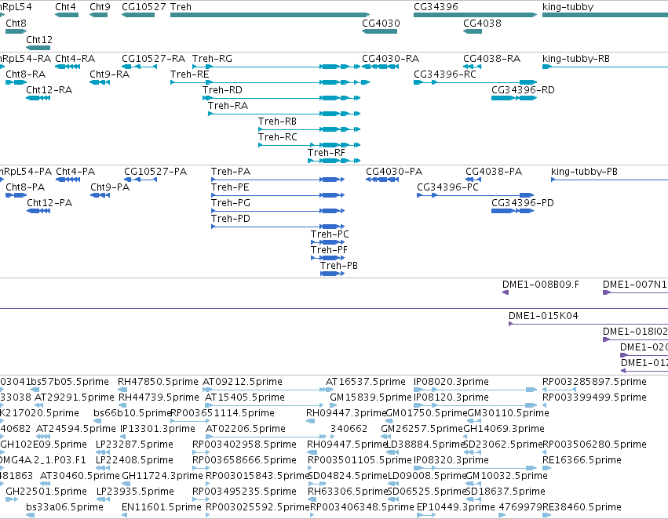Viewport: 668px width, 519px height.
Task: Click the RE16366.5prime EST label
Action: 582,460
